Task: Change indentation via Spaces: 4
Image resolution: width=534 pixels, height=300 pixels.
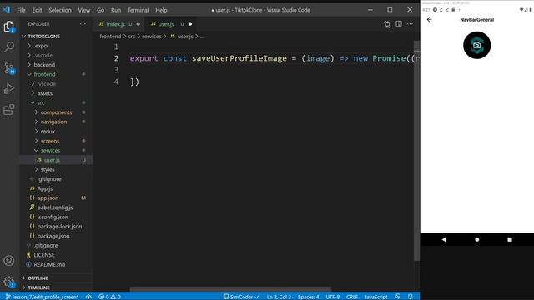Action: (308, 297)
